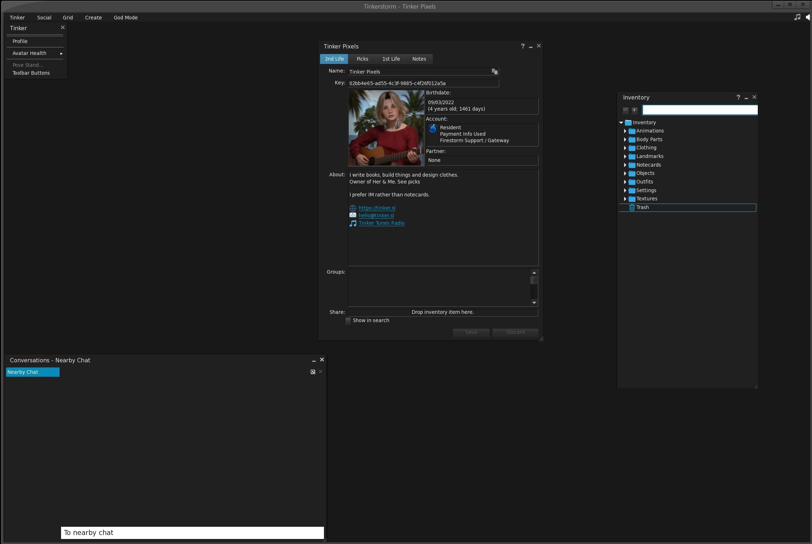
Task: Expand the Body Parts folder
Action: [x=625, y=140]
